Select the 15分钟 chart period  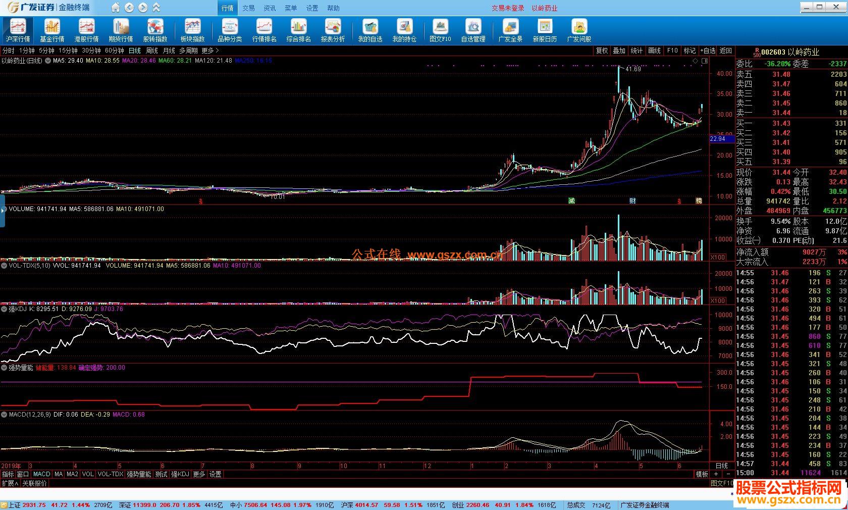(x=68, y=50)
